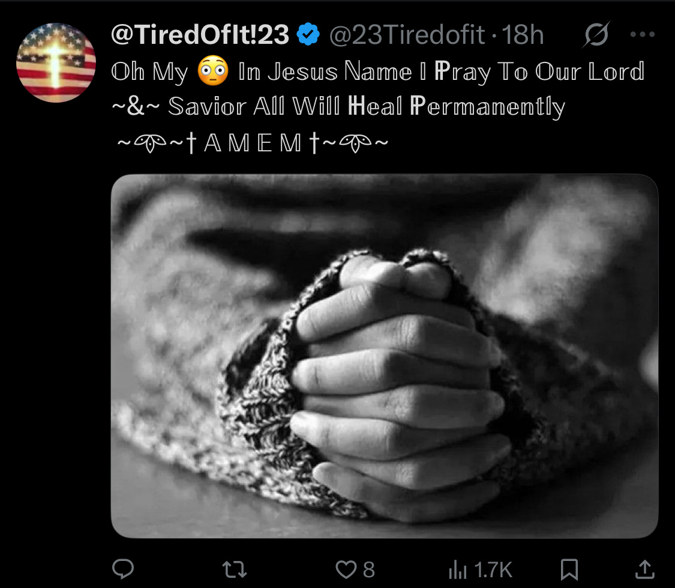Open the @TiredOfIt!23 display name profile
This screenshot has height=588, width=675.
[200, 34]
